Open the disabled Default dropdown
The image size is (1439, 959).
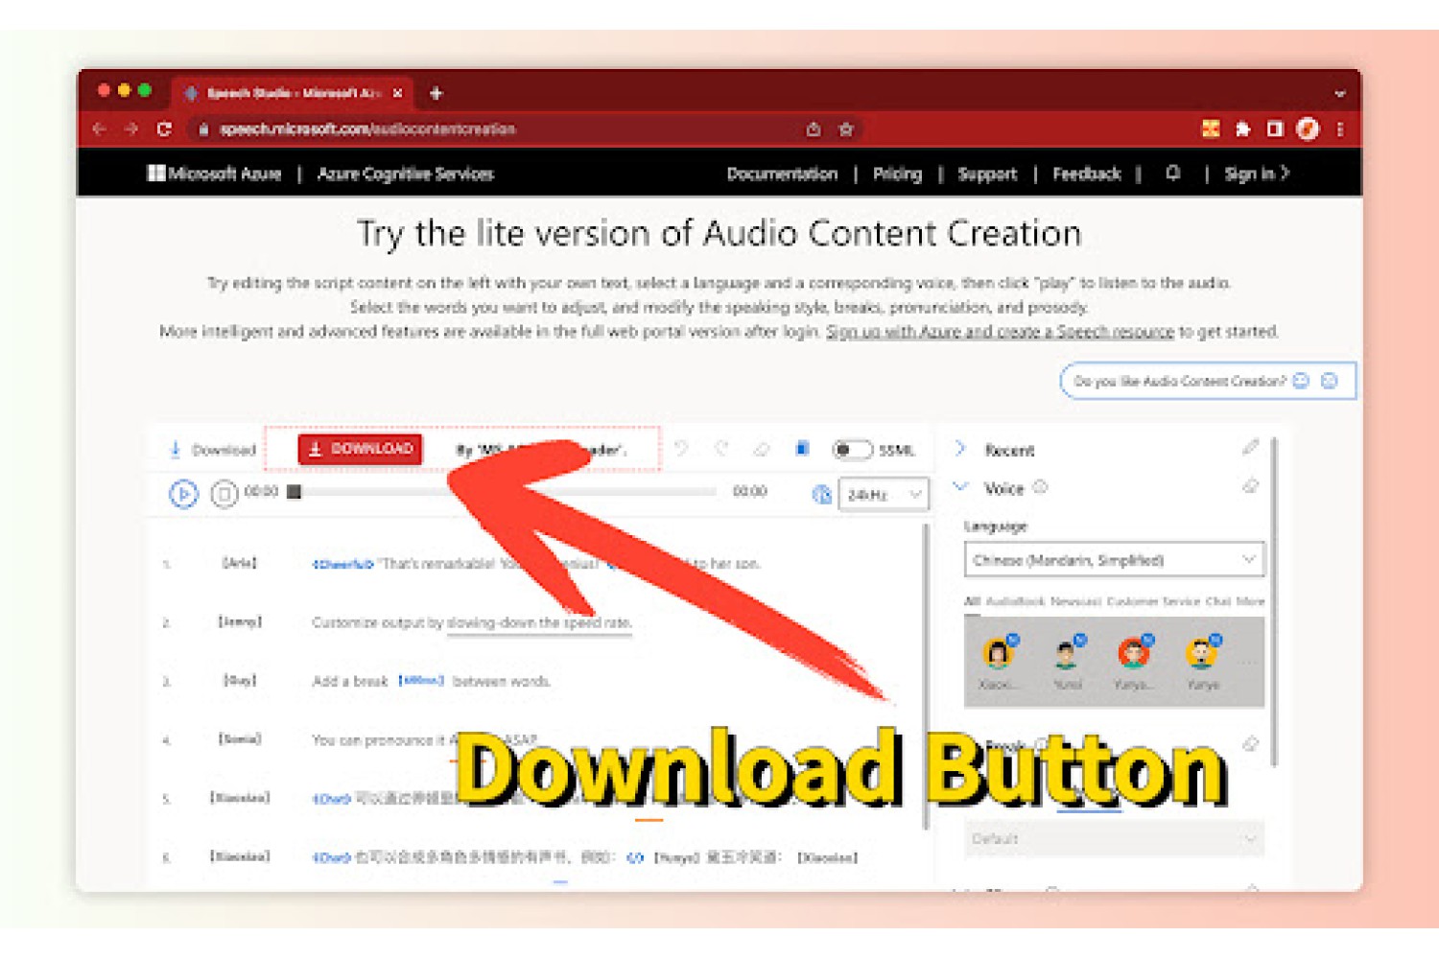1114,838
